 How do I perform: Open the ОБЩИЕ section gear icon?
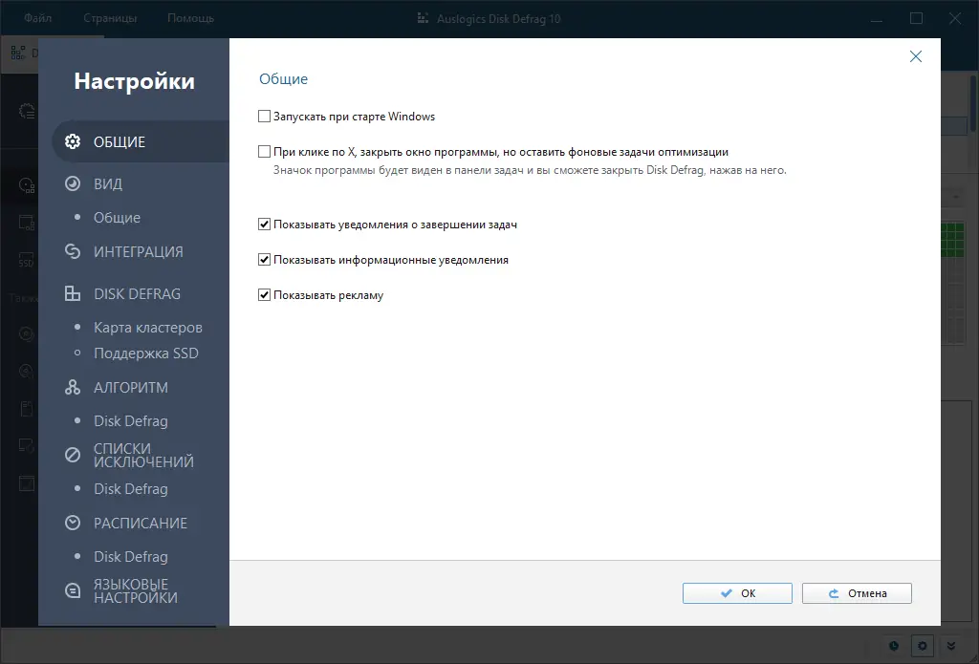[72, 140]
